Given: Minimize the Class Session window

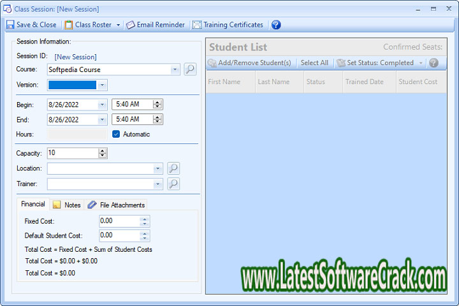Looking at the screenshot, I should [418, 10].
